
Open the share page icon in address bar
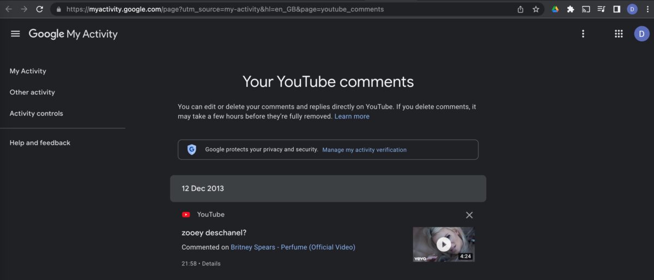520,9
